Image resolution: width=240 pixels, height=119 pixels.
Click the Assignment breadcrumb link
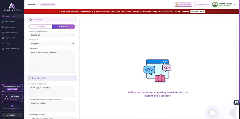(32, 5)
